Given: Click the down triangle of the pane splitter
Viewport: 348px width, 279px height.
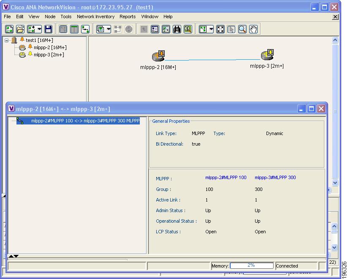Looking at the screenshot, I should tap(16, 256).
